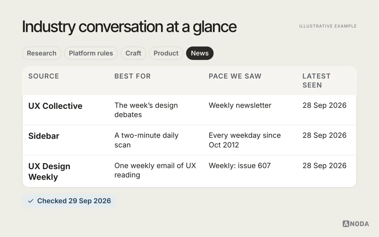Open the Platform rules tab
Viewport: 379px width, 237px height.
(x=91, y=53)
